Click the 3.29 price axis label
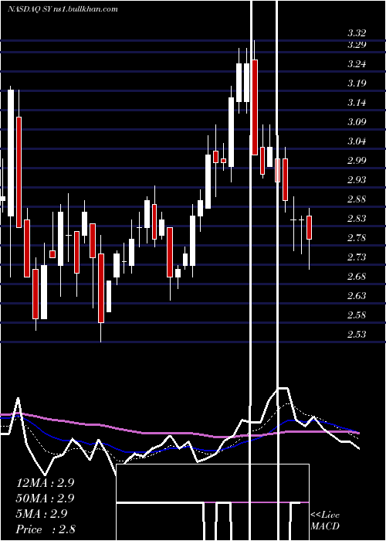 click(x=357, y=45)
